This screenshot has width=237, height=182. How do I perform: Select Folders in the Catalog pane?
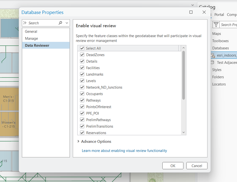(218, 77)
